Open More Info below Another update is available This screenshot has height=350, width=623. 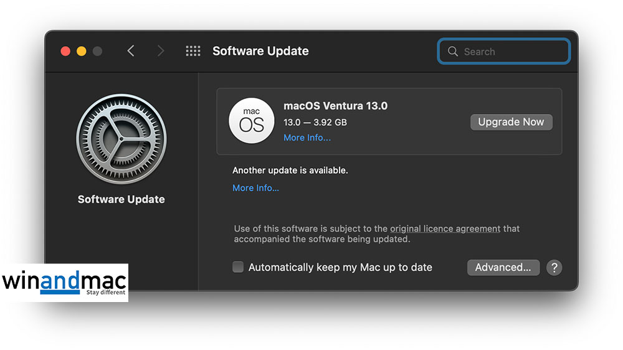[255, 188]
